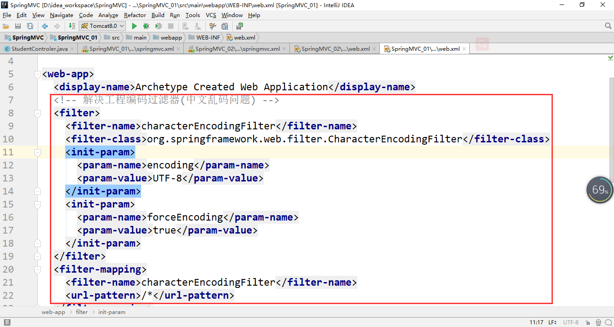The image size is (614, 327).
Task: Collapse the filter-mapping fold on line 20
Action: point(37,270)
